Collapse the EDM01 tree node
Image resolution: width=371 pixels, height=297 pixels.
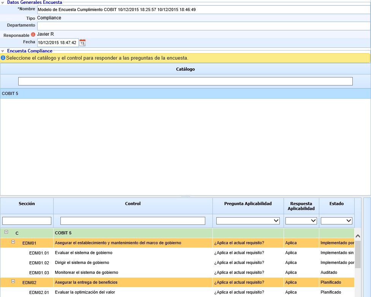click(x=13, y=242)
